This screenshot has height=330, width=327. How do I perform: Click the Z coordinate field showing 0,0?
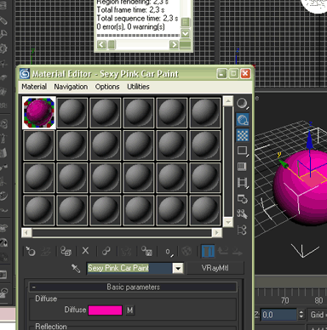[x=278, y=315]
